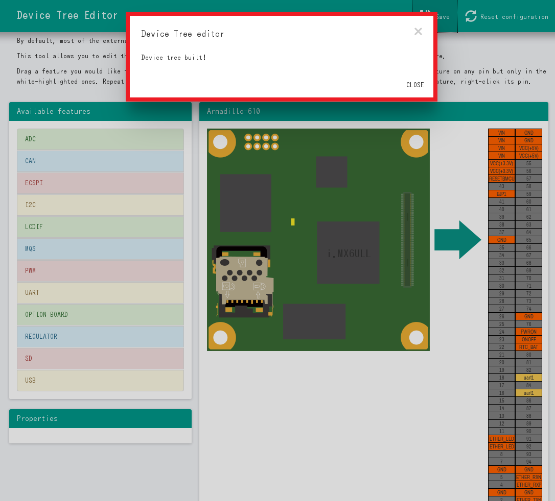Click the Available features panel header
The height and width of the screenshot is (501, 555).
100,111
